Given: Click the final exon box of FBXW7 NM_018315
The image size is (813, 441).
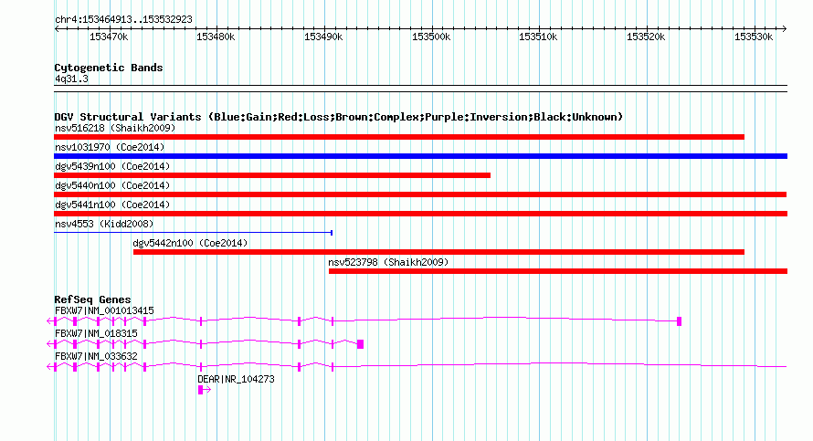Looking at the screenshot, I should click(x=360, y=344).
